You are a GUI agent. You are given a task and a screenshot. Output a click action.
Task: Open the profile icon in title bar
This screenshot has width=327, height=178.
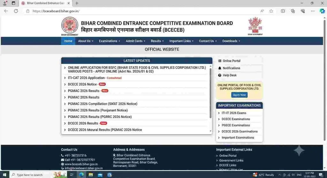(x=5, y=3)
